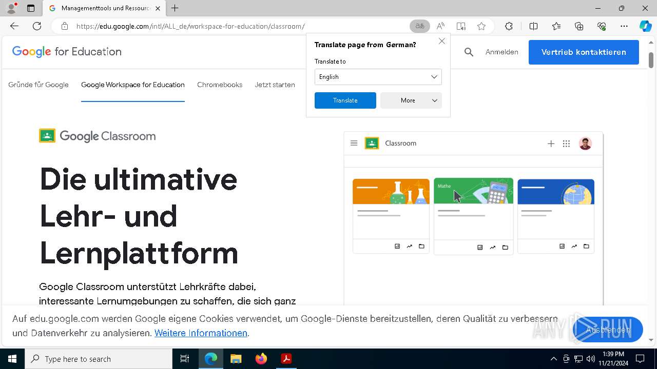Launch Firefox from the taskbar
Screen dimensions: 657x369
pyautogui.click(x=261, y=359)
